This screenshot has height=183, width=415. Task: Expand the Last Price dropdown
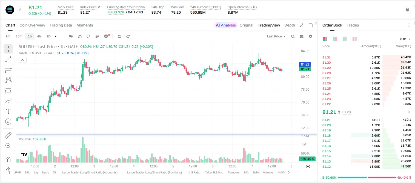coord(276,36)
